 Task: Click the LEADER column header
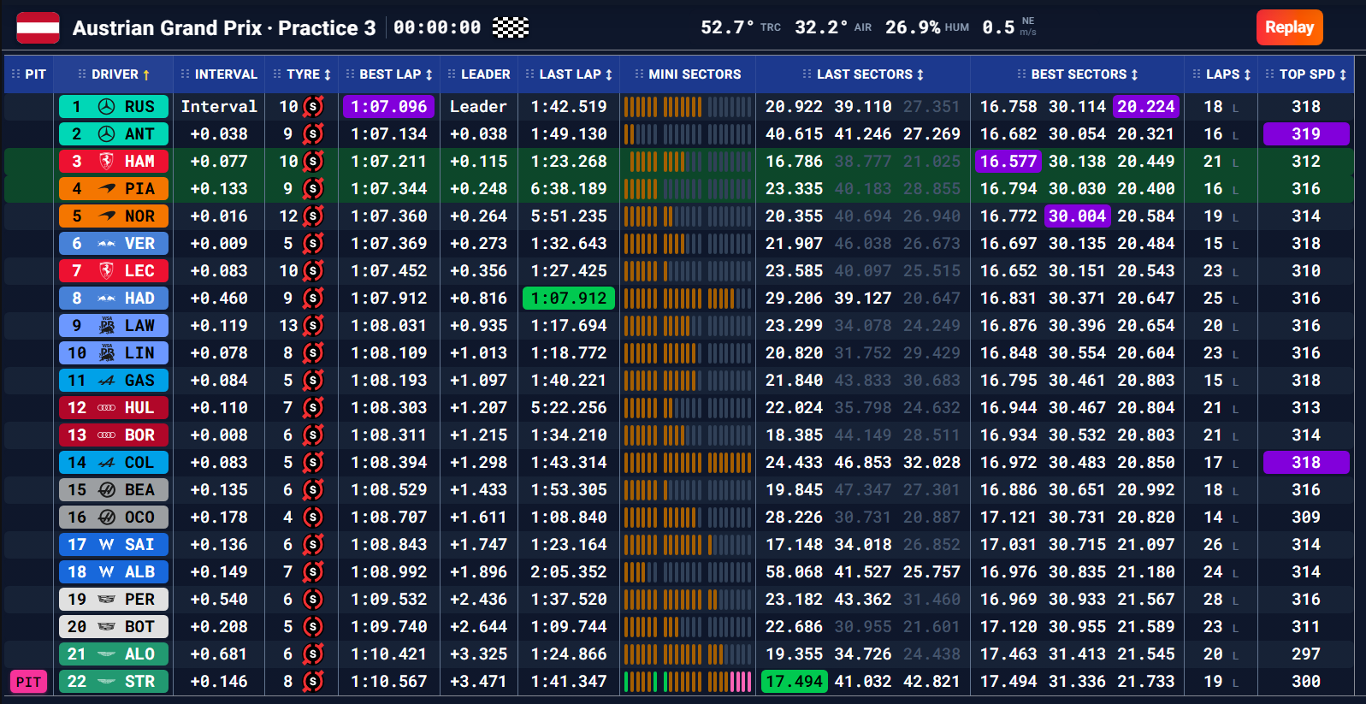coord(479,74)
